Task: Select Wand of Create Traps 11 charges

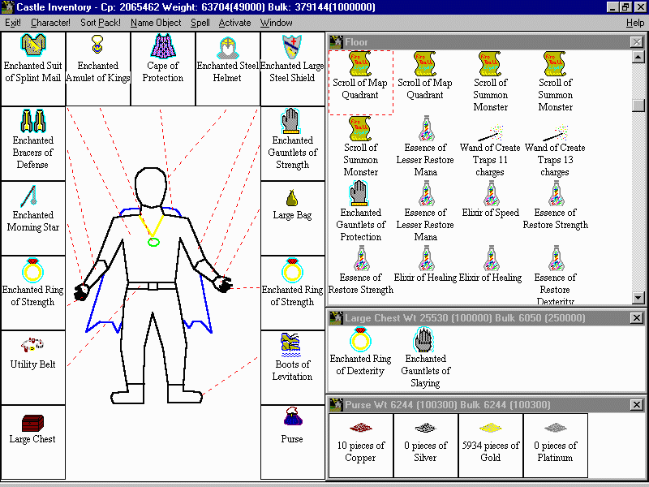Action: click(490, 130)
